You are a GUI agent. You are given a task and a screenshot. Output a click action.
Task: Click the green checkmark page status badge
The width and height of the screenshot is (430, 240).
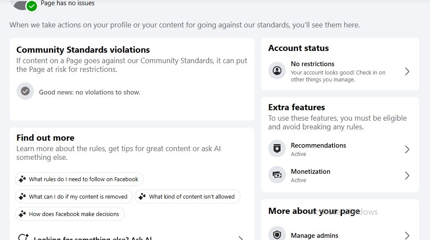[31, 6]
